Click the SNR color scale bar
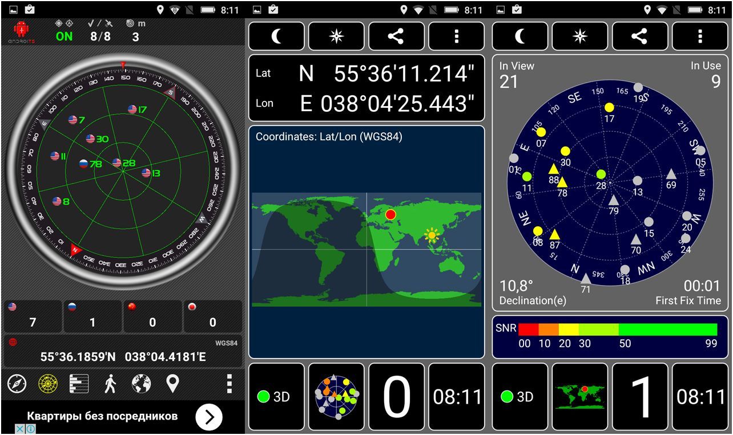733x435 pixels. click(x=618, y=330)
